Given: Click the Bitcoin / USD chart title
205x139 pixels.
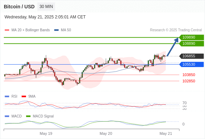Looking at the screenshot, I should [19, 7].
